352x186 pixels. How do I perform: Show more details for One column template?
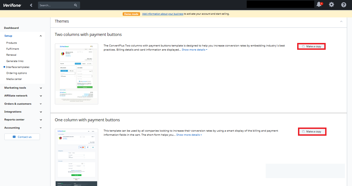[189, 135]
